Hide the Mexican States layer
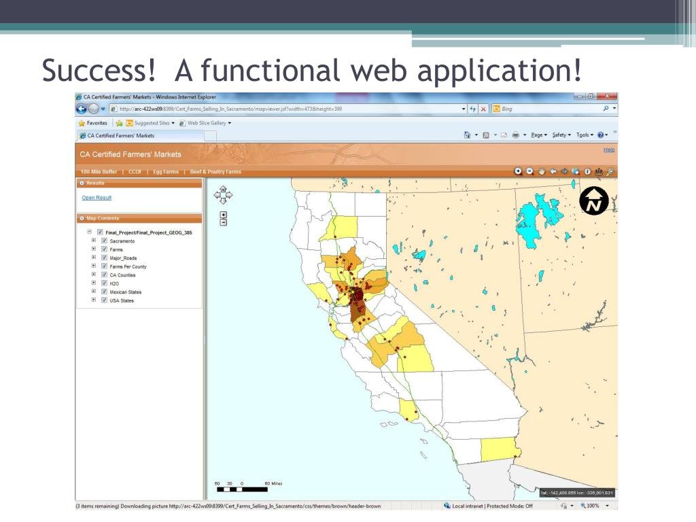Viewport: 696px width, 522px height. click(x=104, y=292)
